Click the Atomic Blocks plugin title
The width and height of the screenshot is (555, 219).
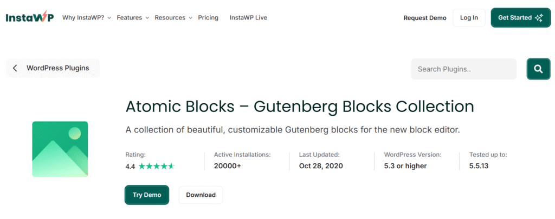point(300,106)
